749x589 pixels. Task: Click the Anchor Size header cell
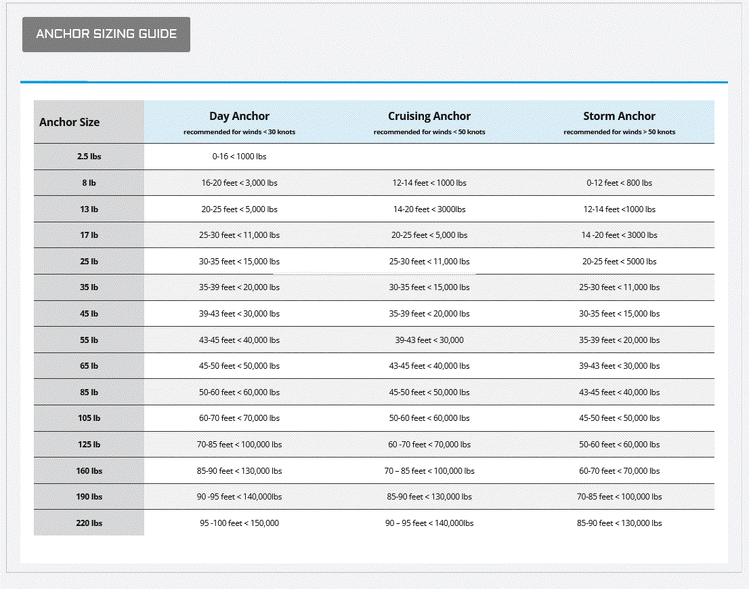coord(70,123)
